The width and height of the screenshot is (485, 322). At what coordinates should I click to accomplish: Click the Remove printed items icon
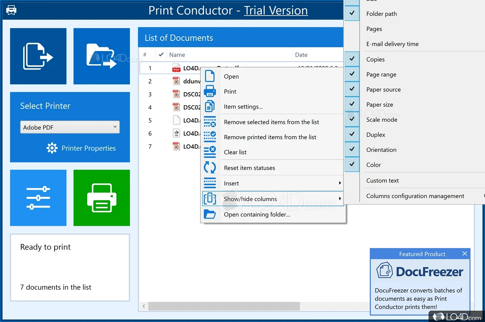pyautogui.click(x=210, y=137)
